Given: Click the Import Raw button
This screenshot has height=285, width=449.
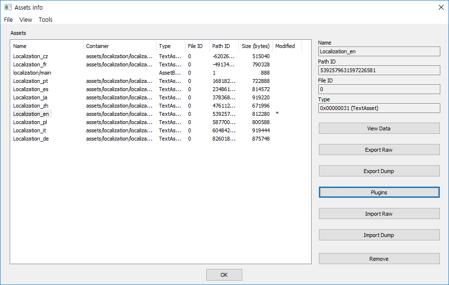Looking at the screenshot, I should click(x=379, y=213).
